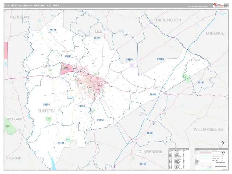Open the map legend box

211,159
